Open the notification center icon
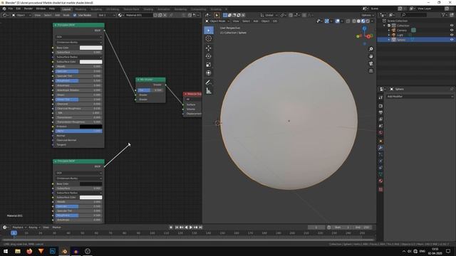This screenshot has height=256, width=456. (x=448, y=251)
